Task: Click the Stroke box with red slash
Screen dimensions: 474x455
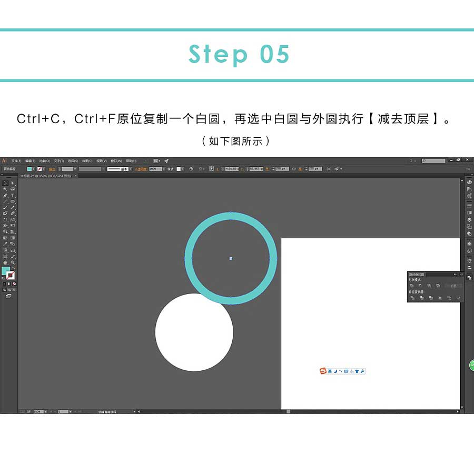Action: coord(11,275)
